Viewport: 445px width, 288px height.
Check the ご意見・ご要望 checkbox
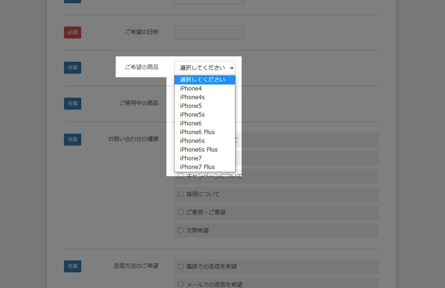181,212
